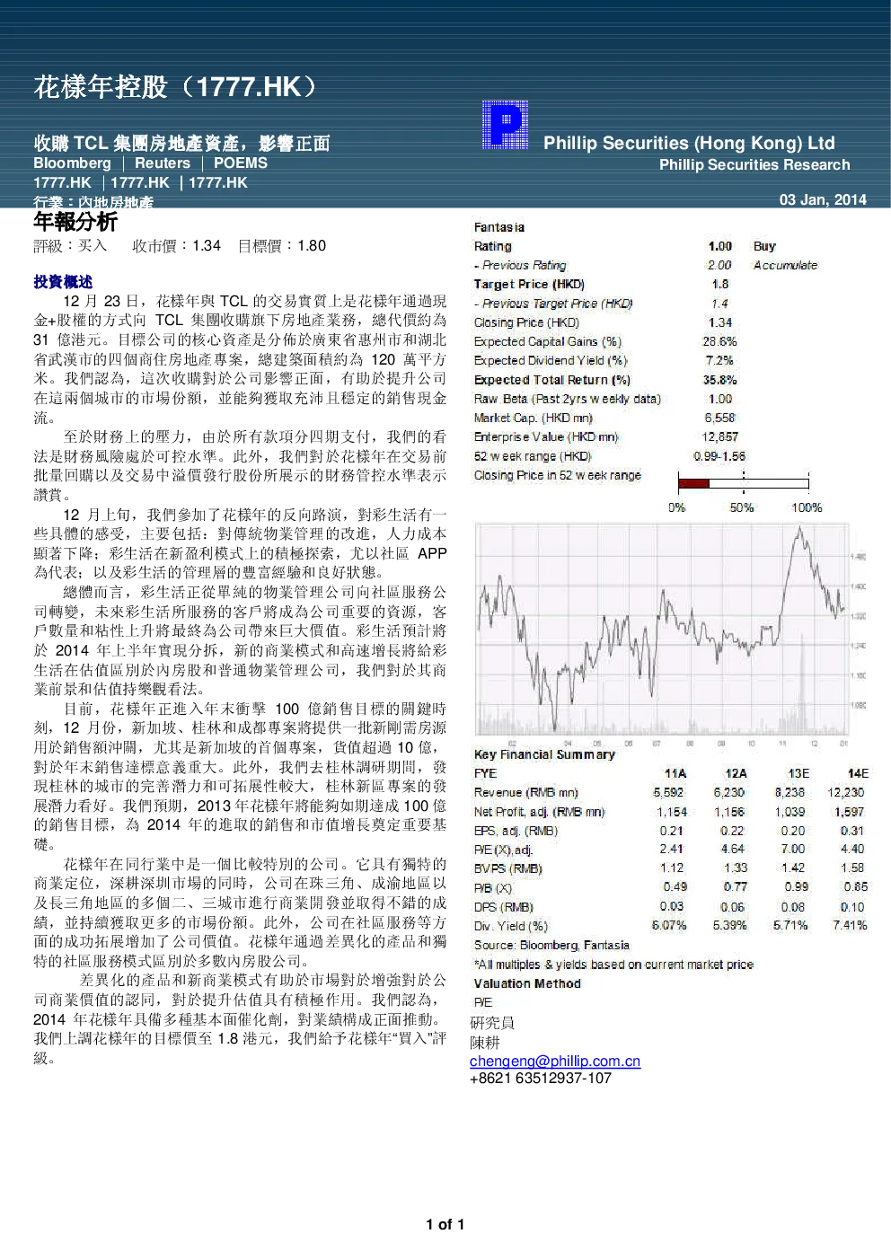Click the Revenue (RMB mn) row label
Viewport: 891px width, 1260px height.
click(x=526, y=792)
